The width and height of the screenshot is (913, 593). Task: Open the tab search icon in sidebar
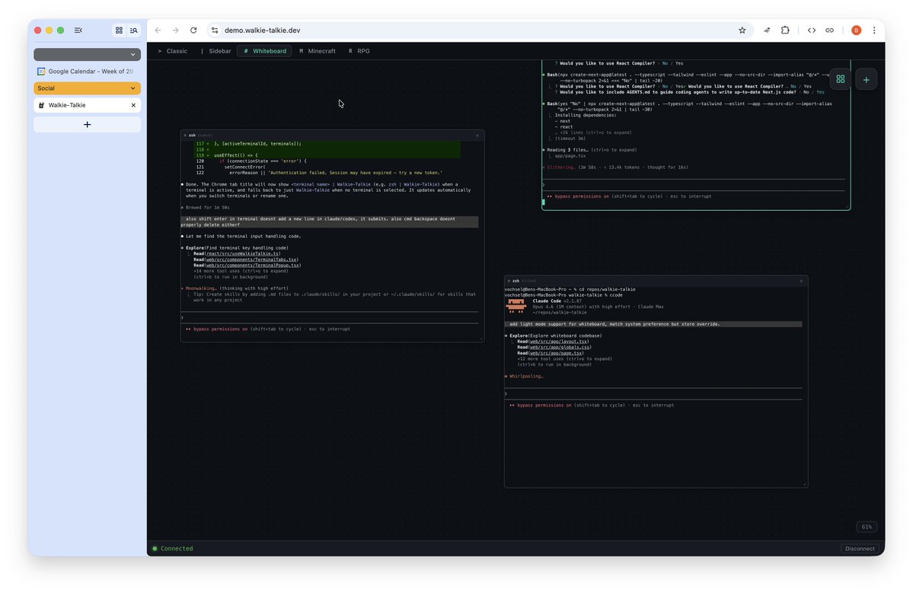coord(134,30)
